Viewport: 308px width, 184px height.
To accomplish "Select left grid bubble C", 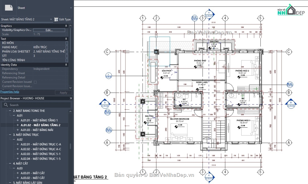I will coord(107,52).
